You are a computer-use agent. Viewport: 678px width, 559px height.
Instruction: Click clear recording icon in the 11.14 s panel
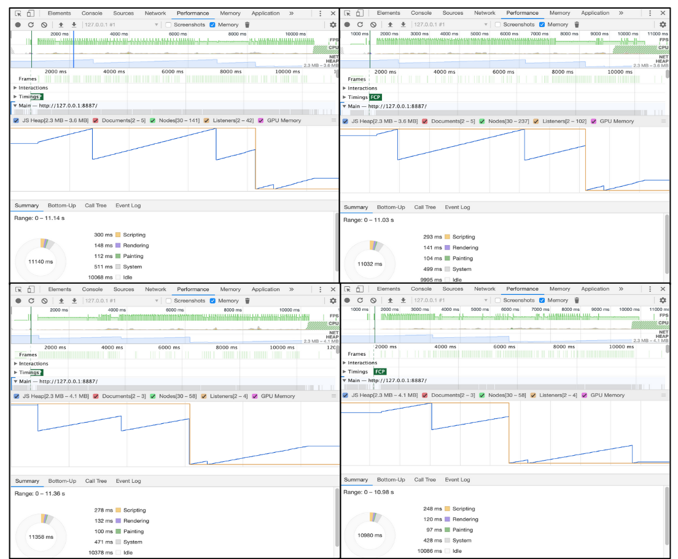[44, 25]
